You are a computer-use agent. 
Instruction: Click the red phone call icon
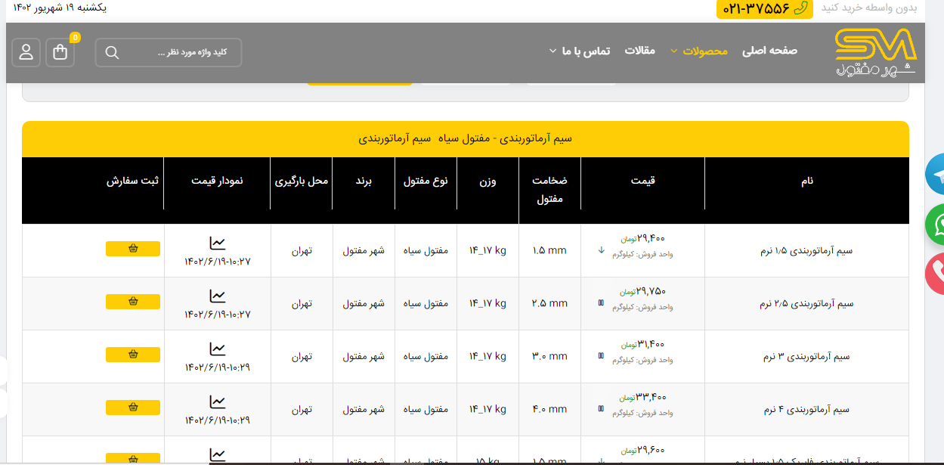click(x=937, y=274)
